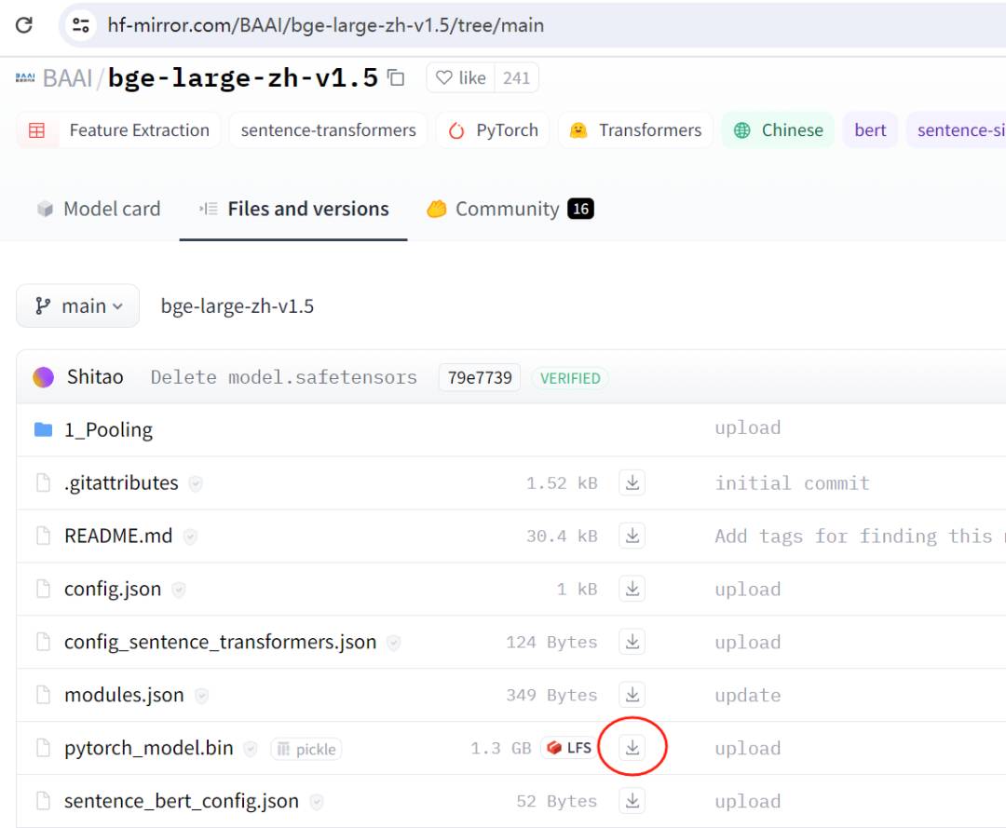Select the Transformers tag
This screenshot has width=1006, height=828.
[635, 130]
